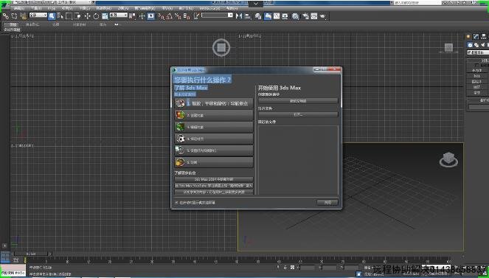Choose the Bind to Space Warp tool
This screenshot has height=278, width=489.
tap(24, 16)
